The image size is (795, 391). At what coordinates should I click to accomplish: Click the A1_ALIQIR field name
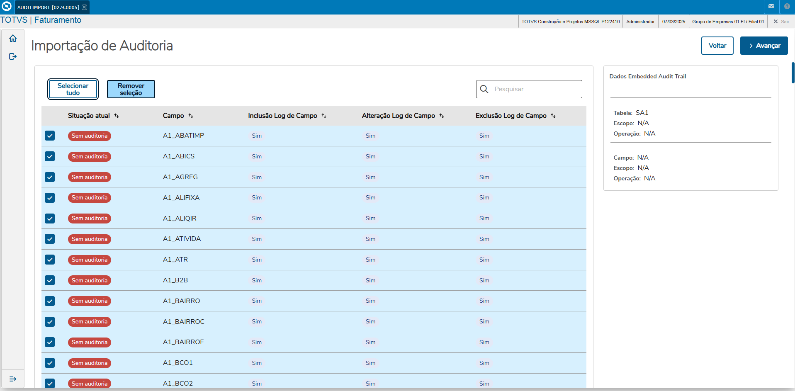pos(180,218)
